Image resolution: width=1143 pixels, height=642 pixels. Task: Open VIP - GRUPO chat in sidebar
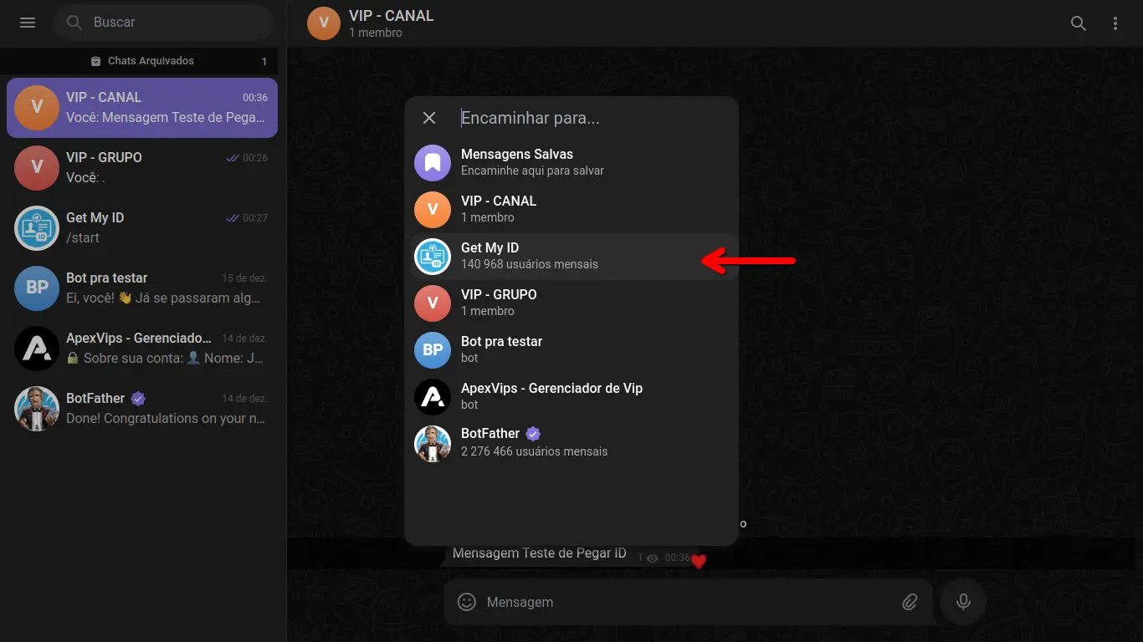142,167
